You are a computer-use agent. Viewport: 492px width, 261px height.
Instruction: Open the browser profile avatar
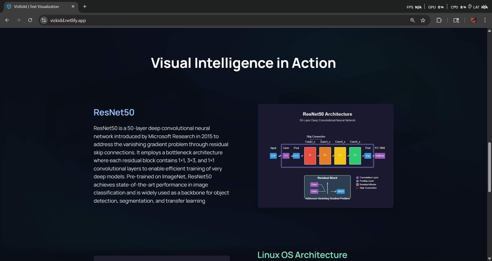click(x=473, y=20)
